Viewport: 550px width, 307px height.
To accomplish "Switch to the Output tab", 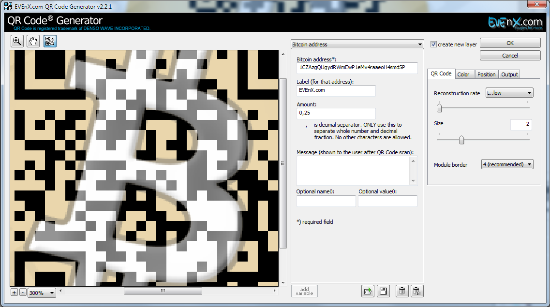I will coord(509,74).
